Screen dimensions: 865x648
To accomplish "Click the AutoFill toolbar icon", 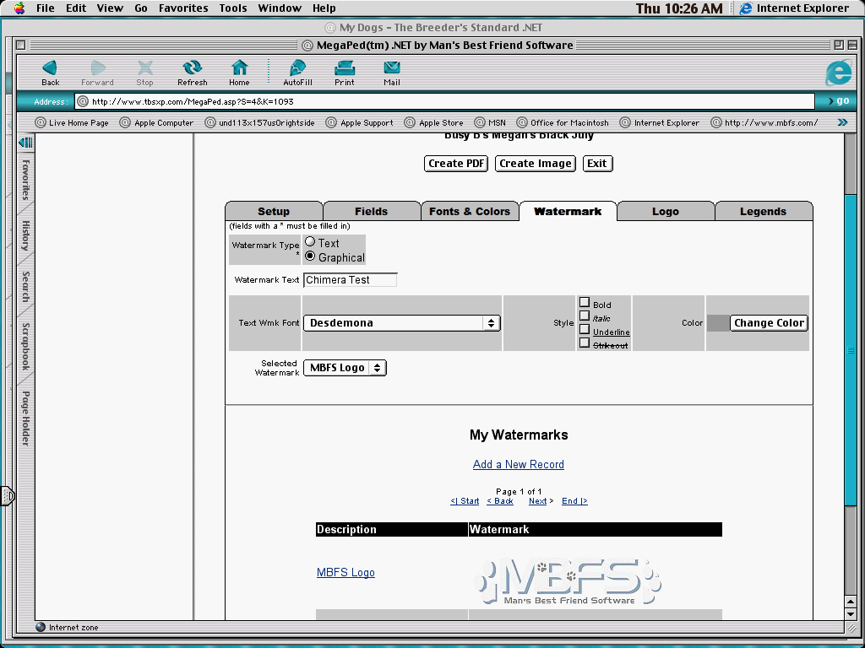I will point(297,68).
